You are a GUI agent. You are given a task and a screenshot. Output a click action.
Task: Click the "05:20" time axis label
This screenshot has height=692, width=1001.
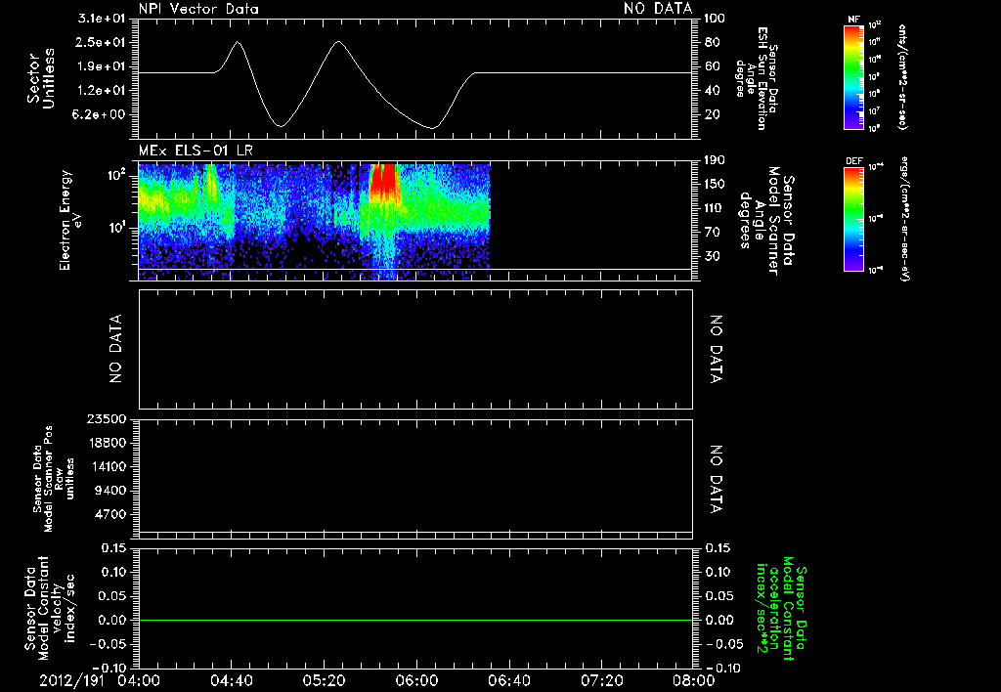point(324,680)
